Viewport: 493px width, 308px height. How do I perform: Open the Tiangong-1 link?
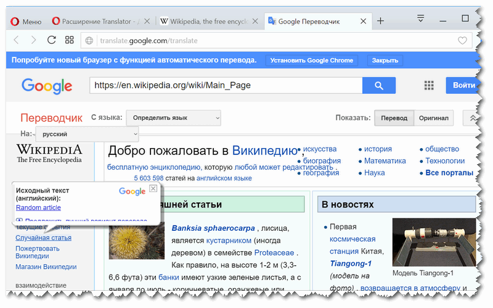[351, 264]
